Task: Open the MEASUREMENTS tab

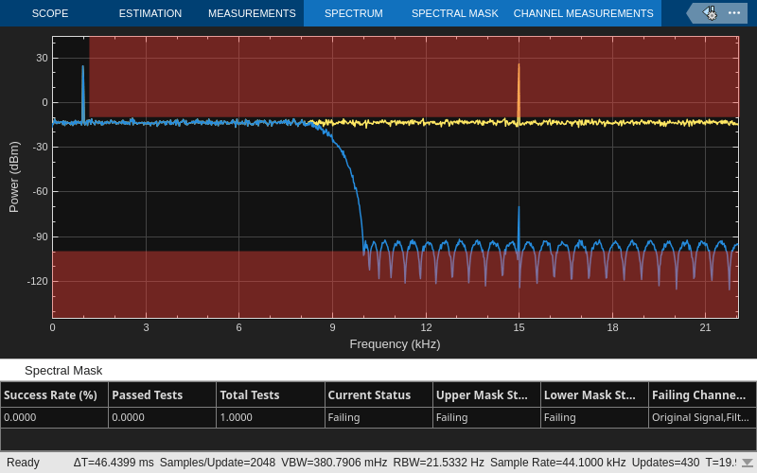Action: click(252, 13)
